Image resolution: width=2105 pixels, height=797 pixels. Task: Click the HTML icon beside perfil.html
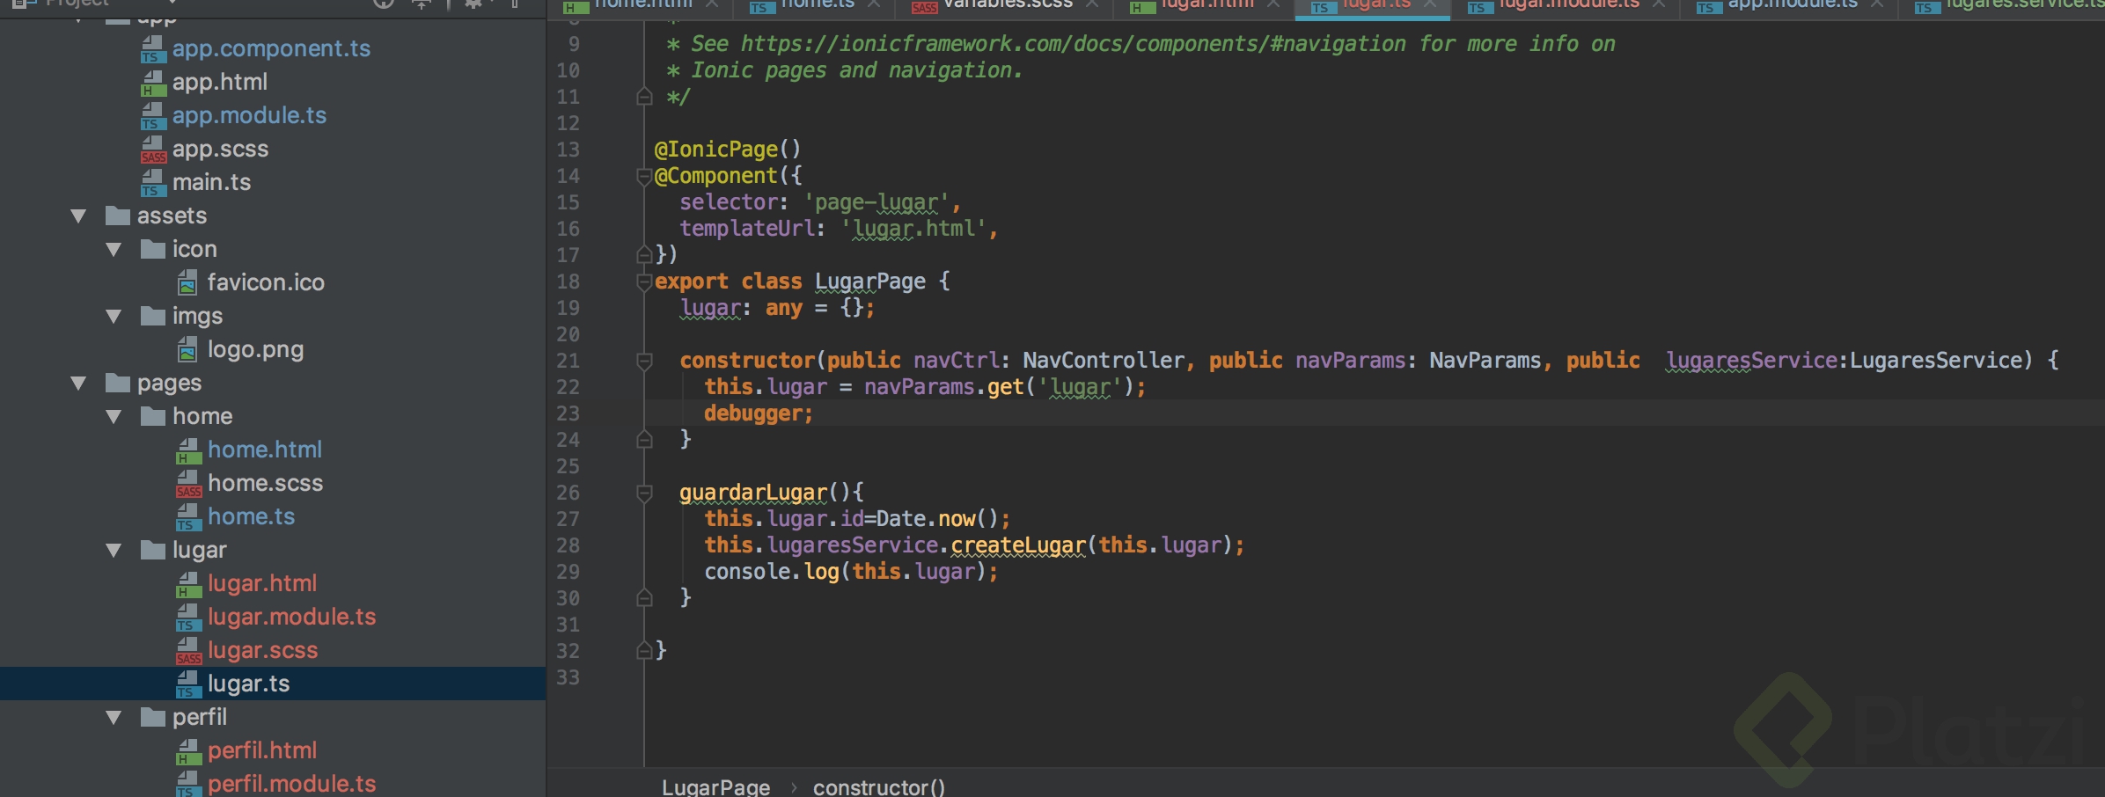point(188,751)
